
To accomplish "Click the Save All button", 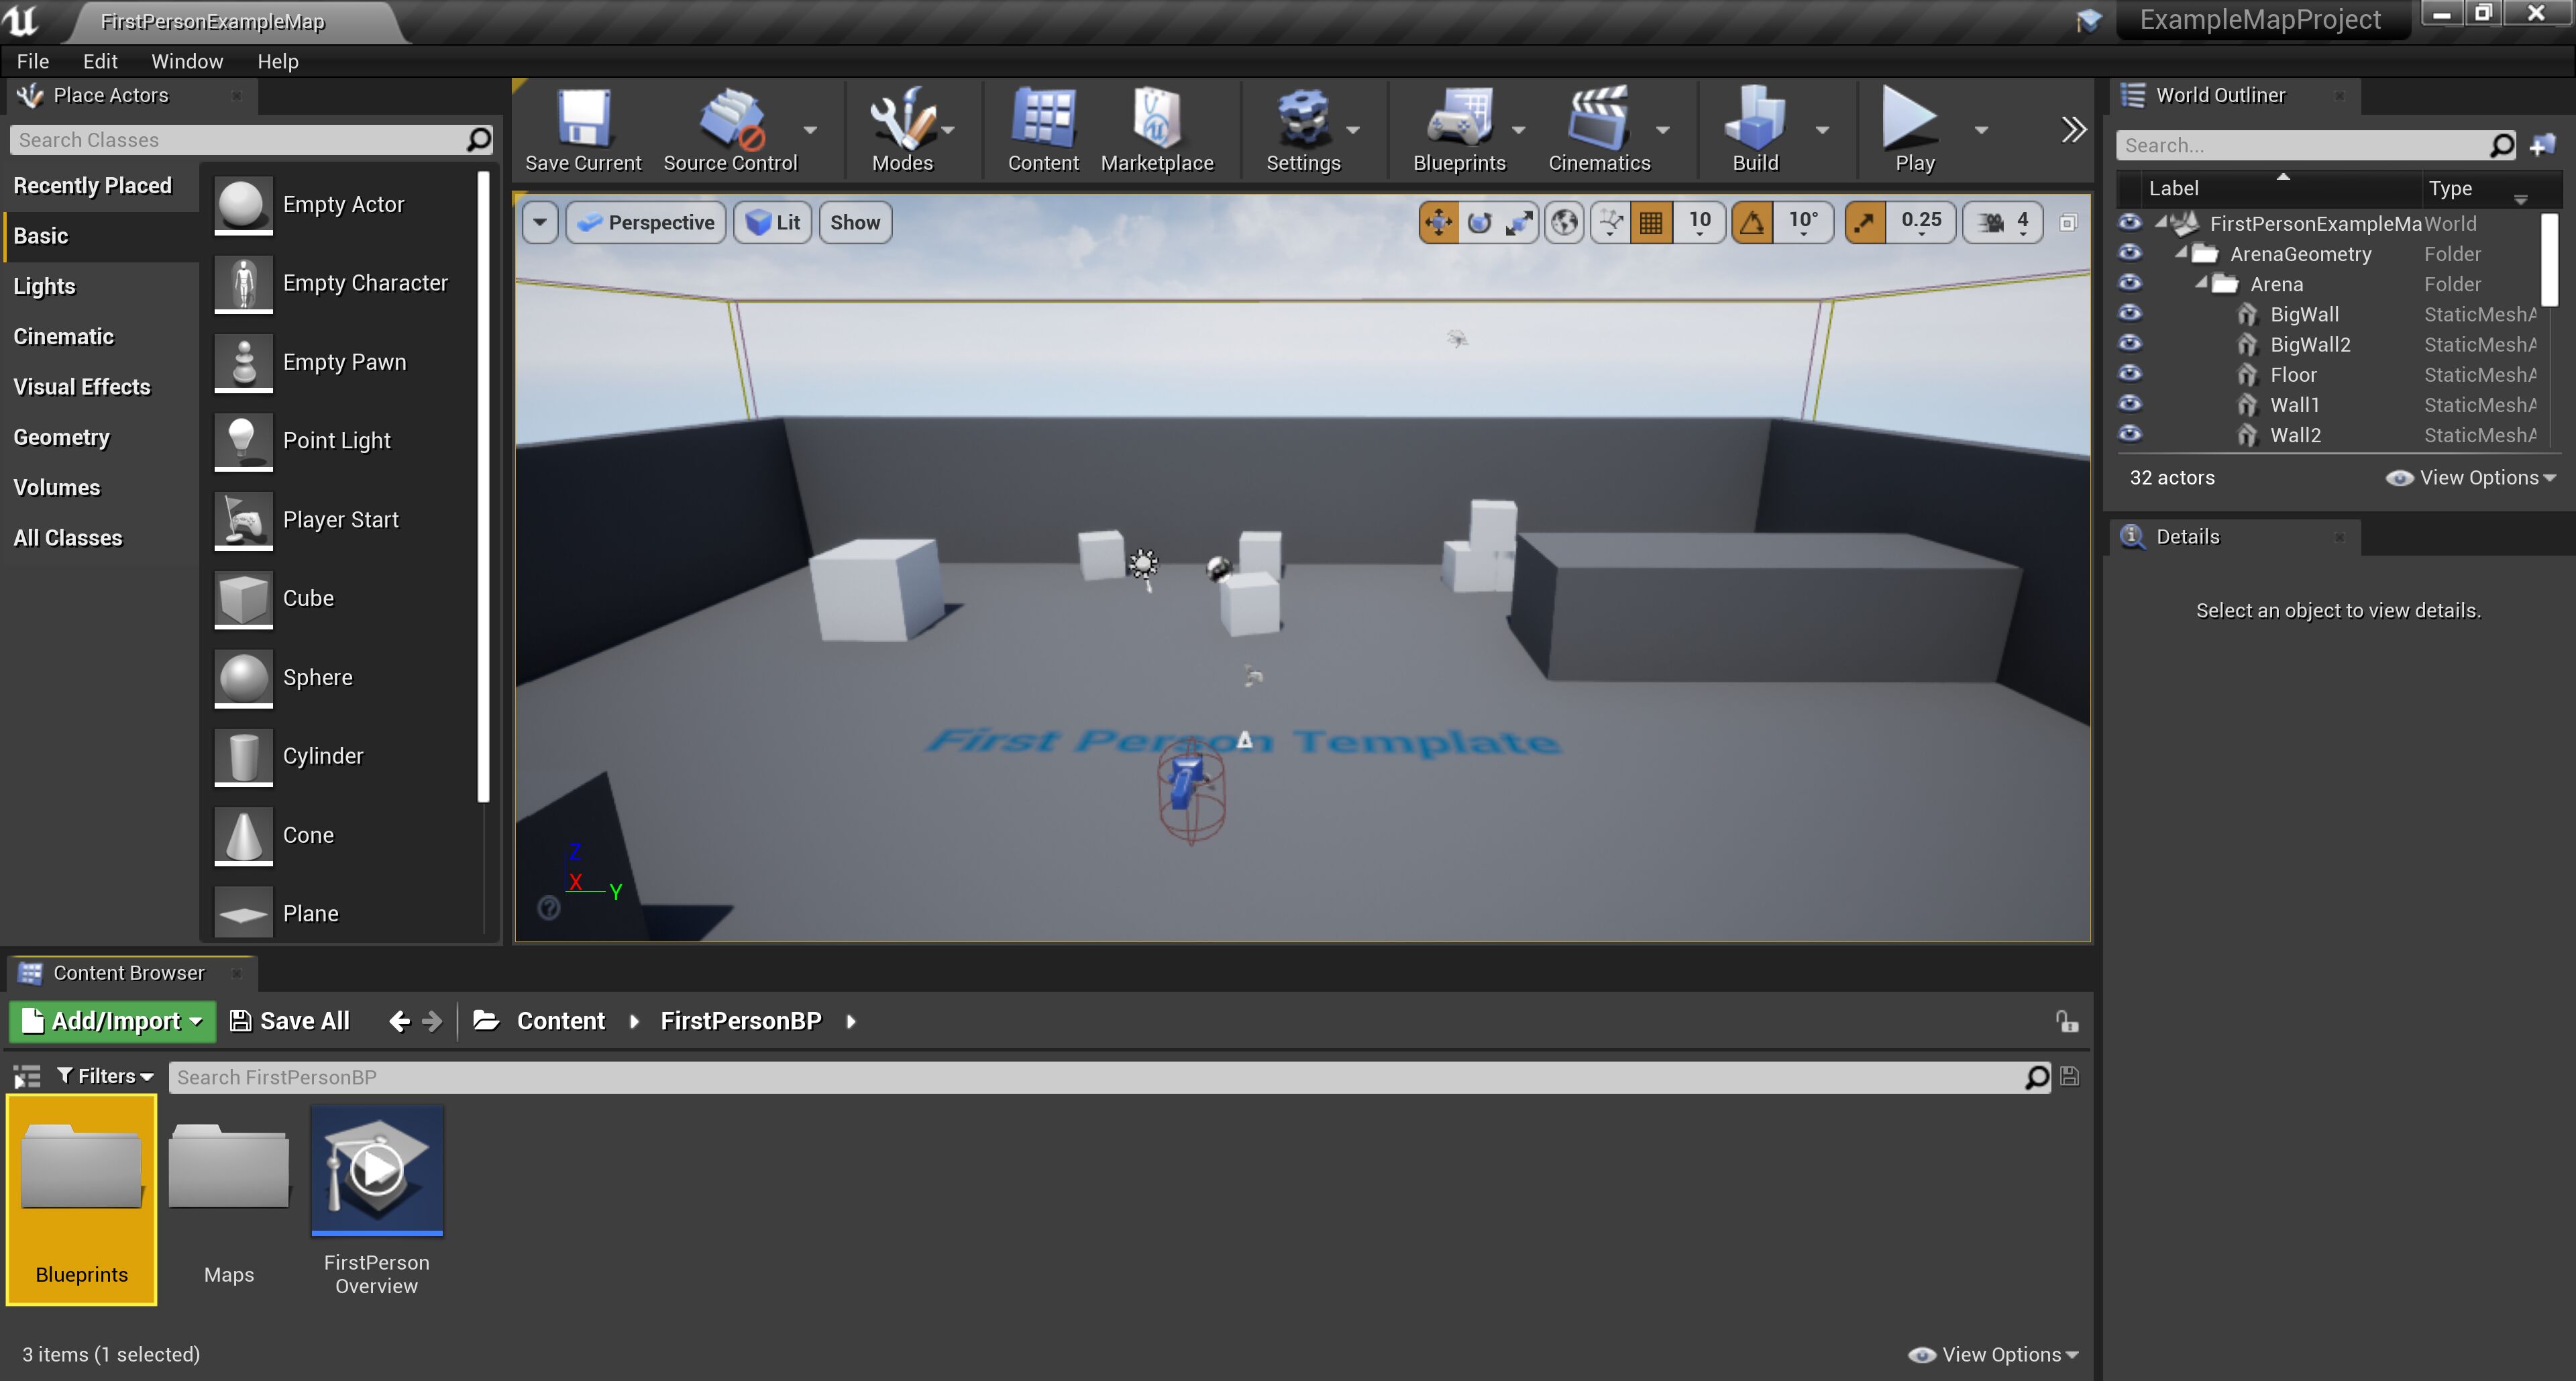I will [x=291, y=1021].
